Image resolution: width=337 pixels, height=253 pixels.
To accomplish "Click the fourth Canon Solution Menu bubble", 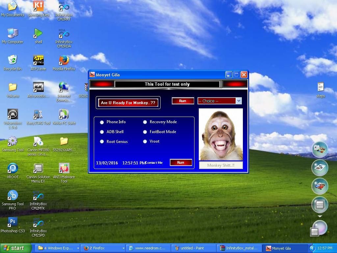I will (x=320, y=205).
